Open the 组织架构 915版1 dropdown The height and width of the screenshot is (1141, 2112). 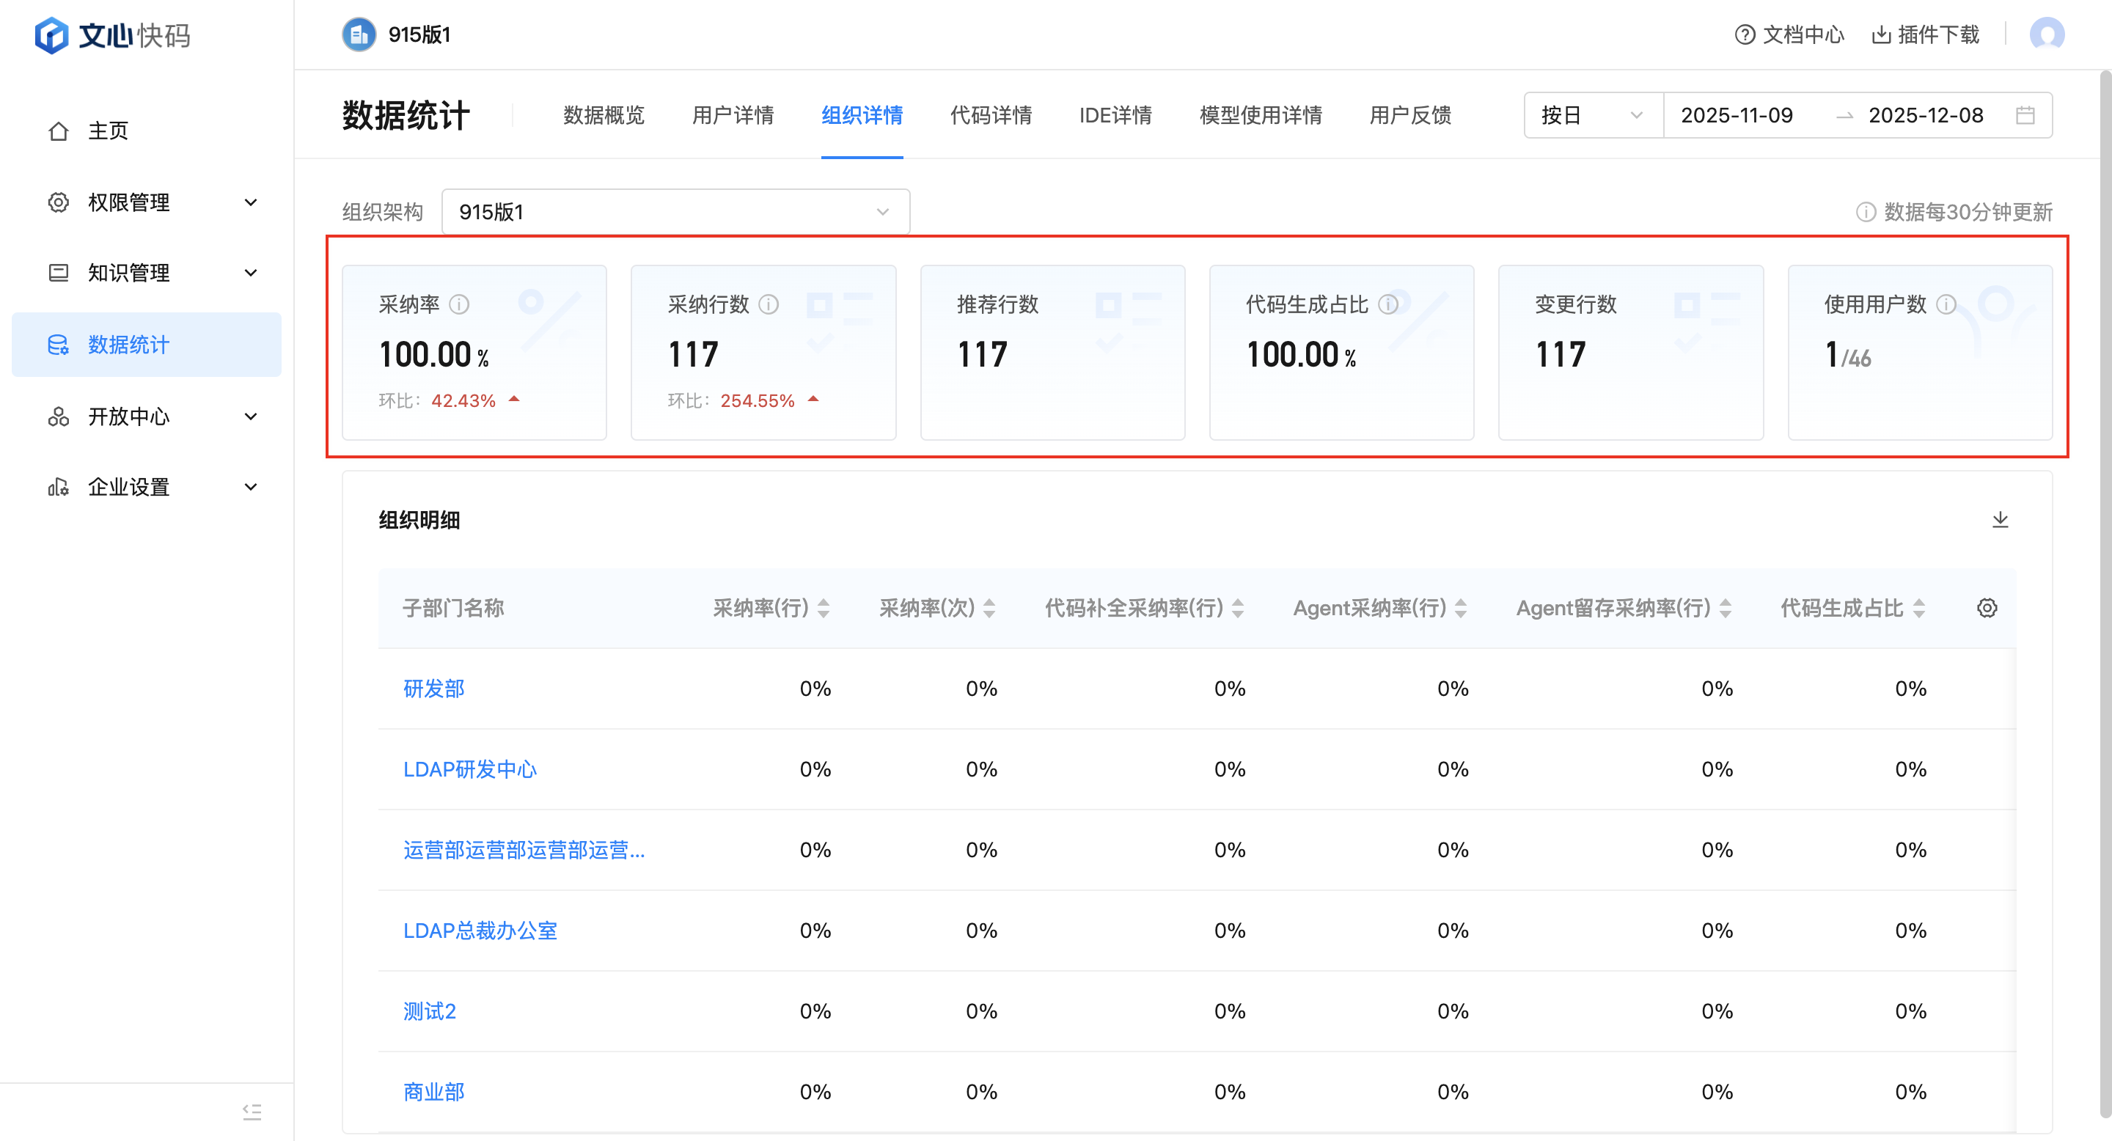[675, 213]
